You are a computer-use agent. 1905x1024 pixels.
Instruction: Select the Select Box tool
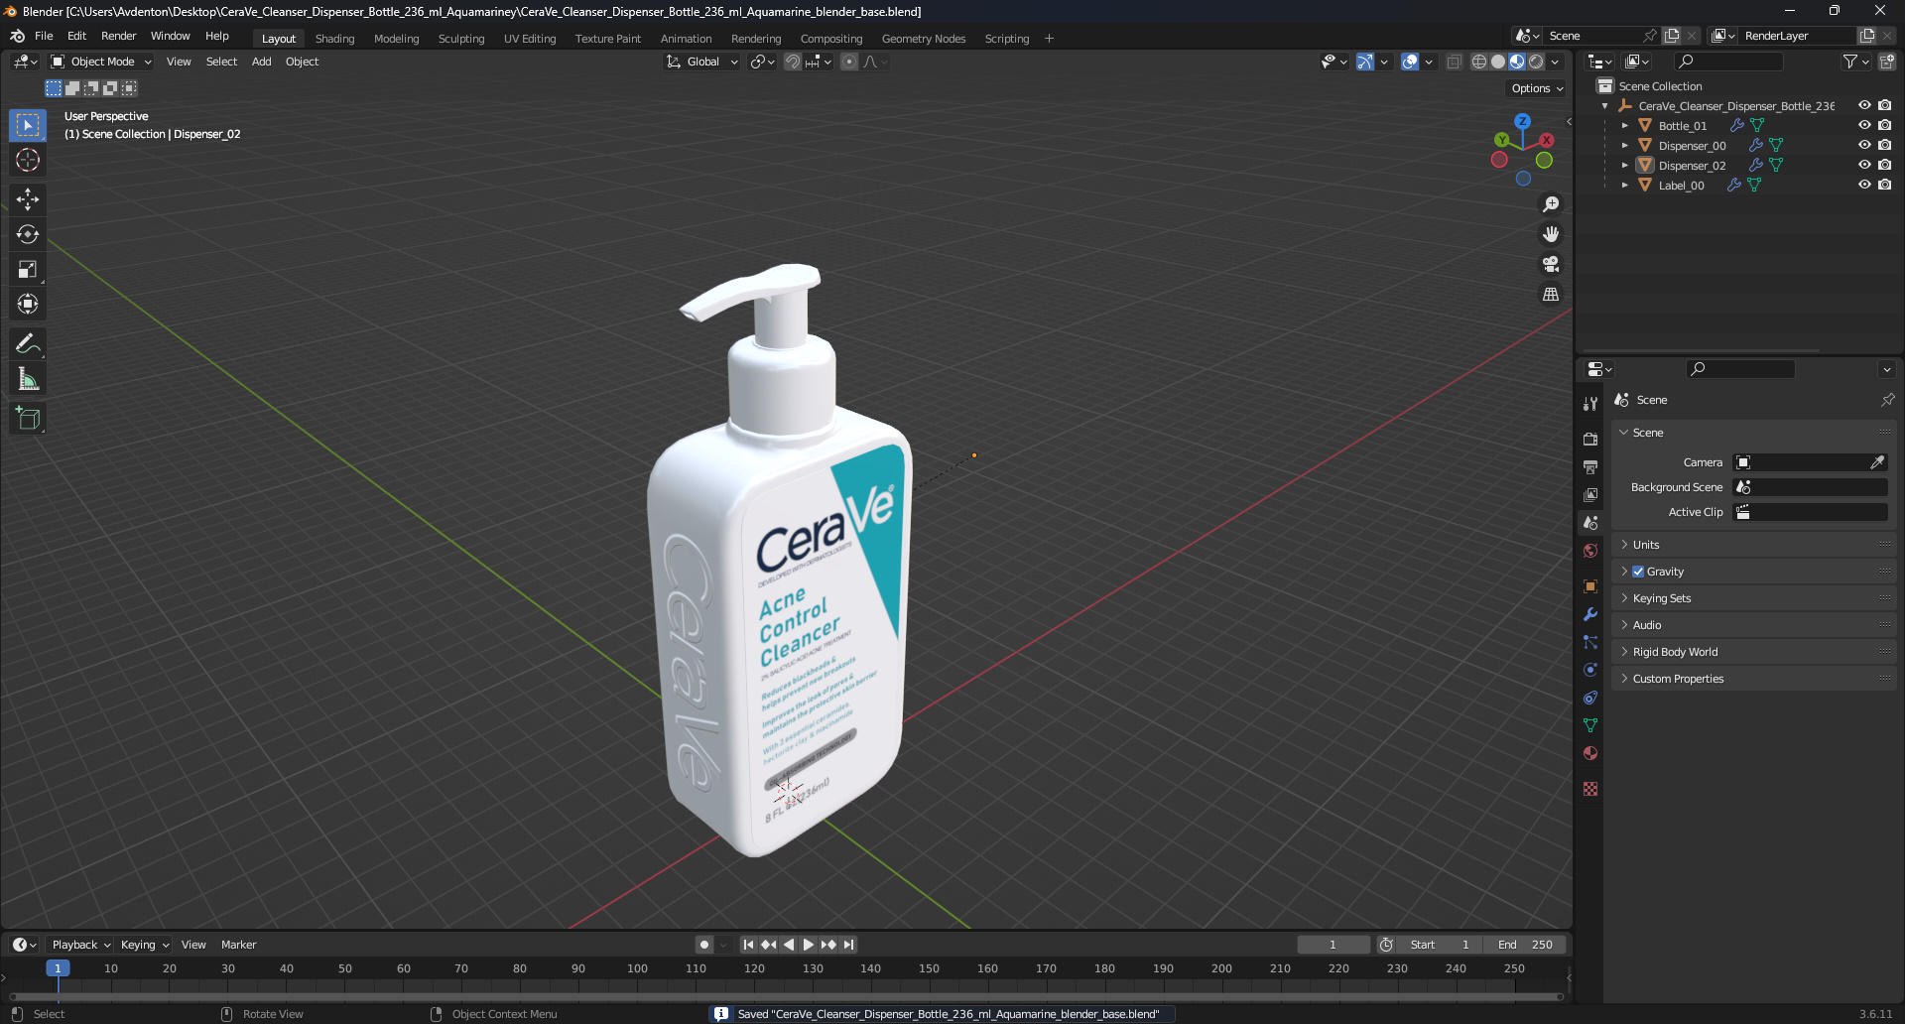click(28, 125)
